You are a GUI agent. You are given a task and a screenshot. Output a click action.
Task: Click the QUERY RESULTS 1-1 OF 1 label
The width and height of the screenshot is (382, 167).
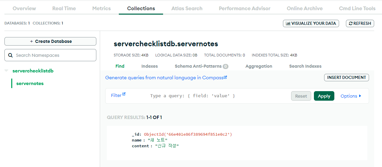pyautogui.click(x=134, y=118)
